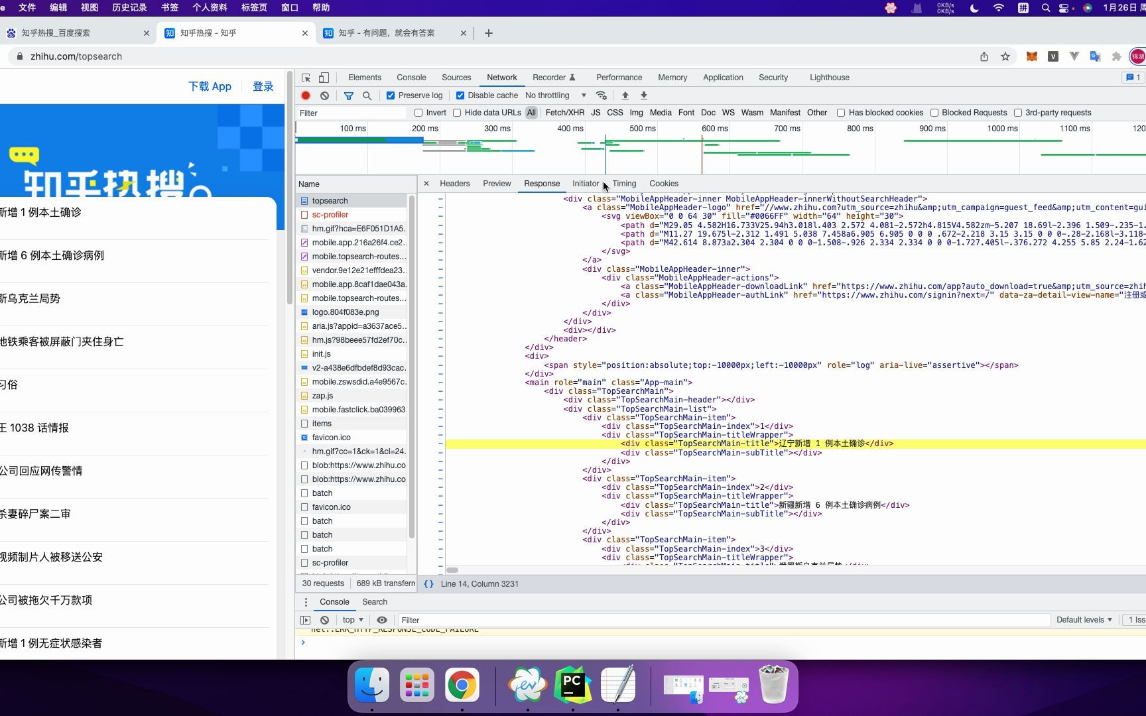Stop recording network log

[306, 95]
